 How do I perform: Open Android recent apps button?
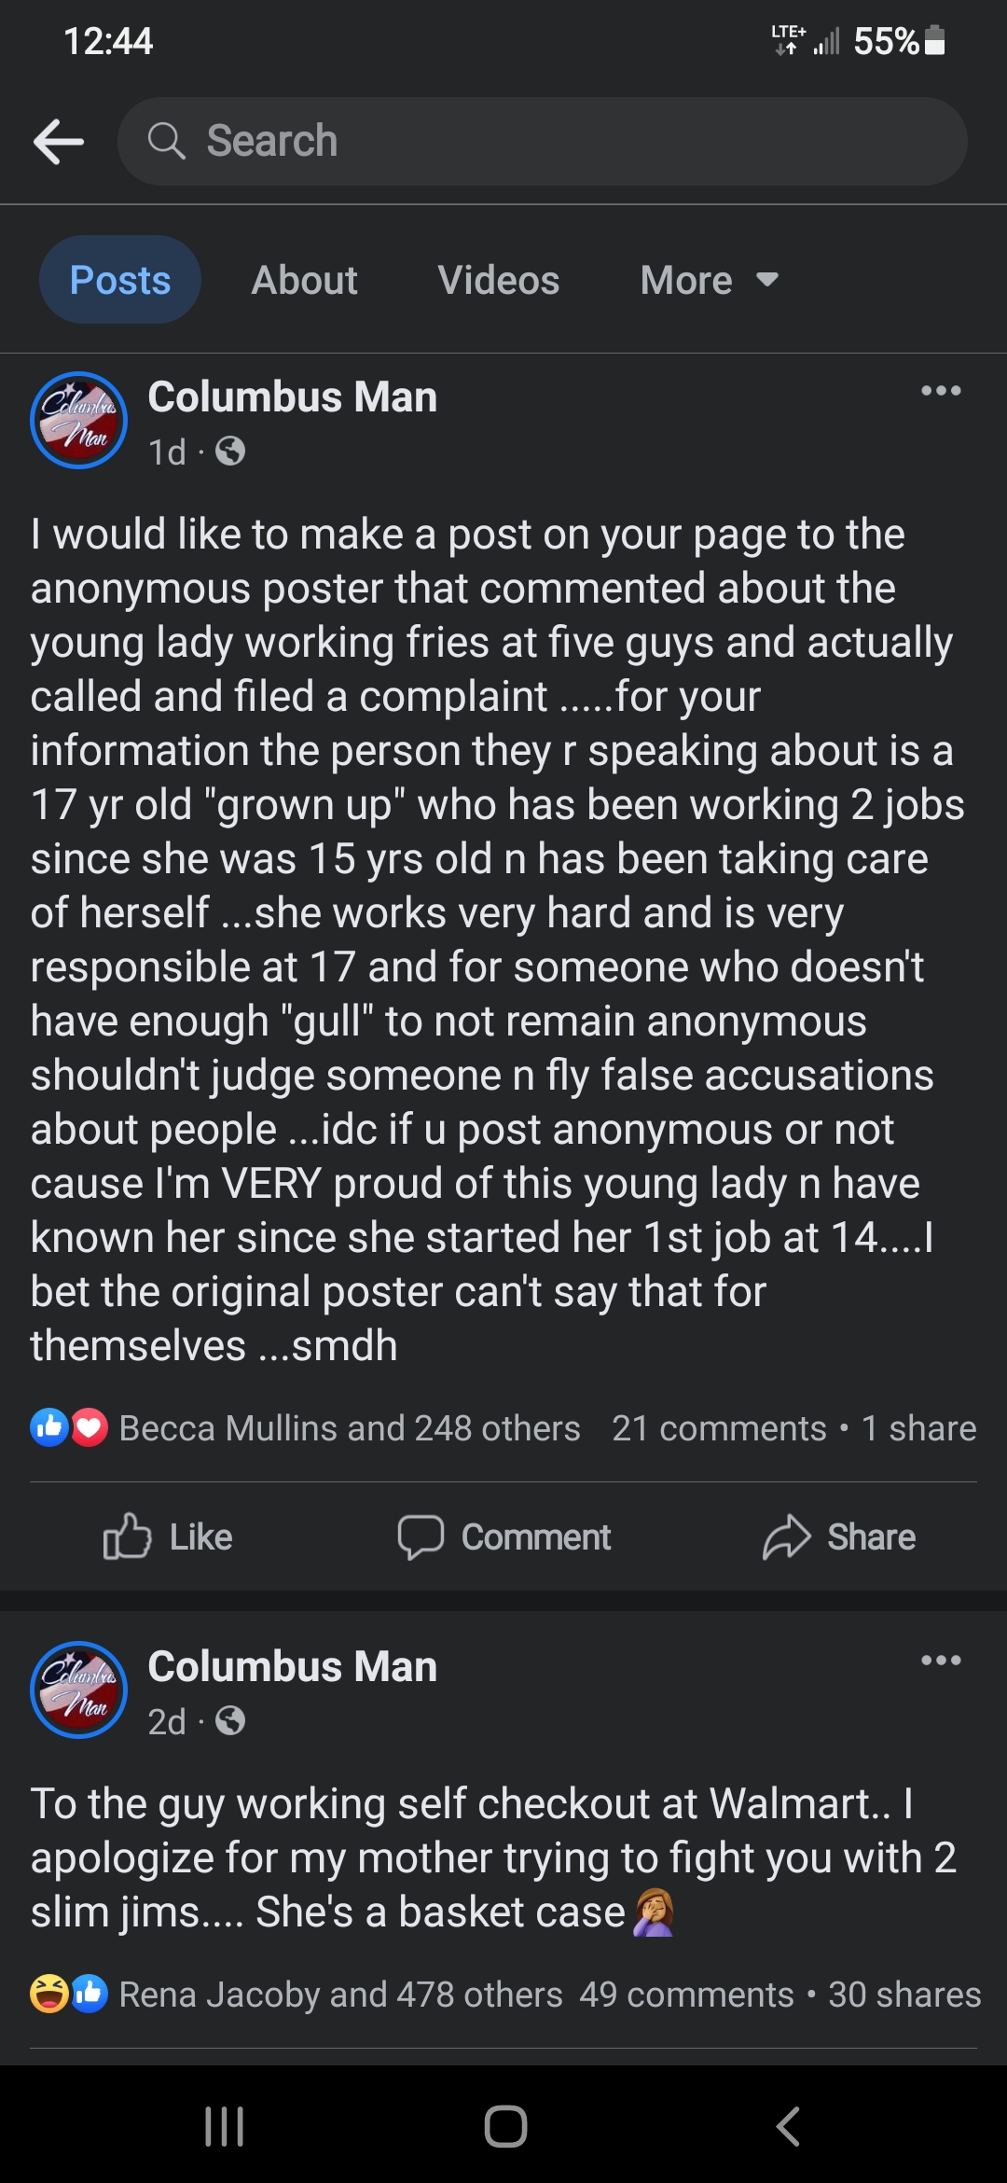click(224, 2127)
